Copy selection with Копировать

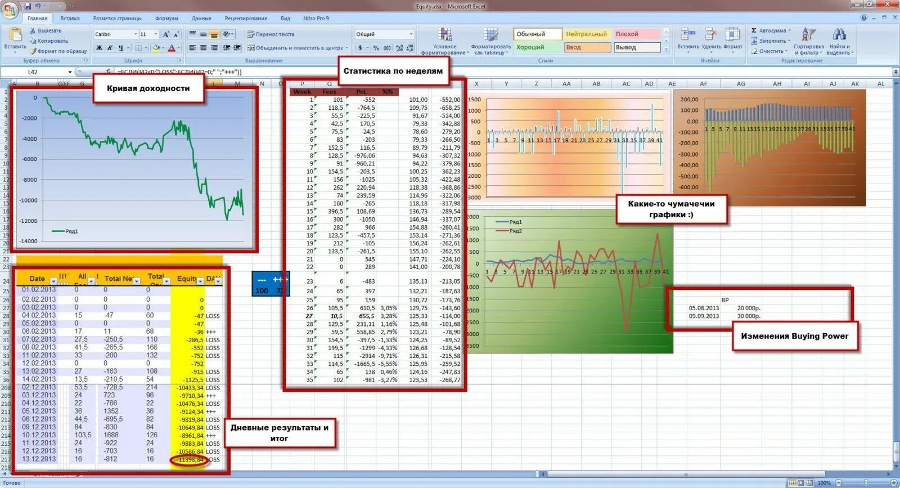pos(48,41)
